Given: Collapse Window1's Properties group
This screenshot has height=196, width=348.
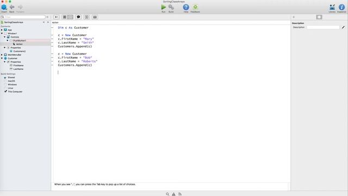Looking at the screenshot, I should click(5, 47).
